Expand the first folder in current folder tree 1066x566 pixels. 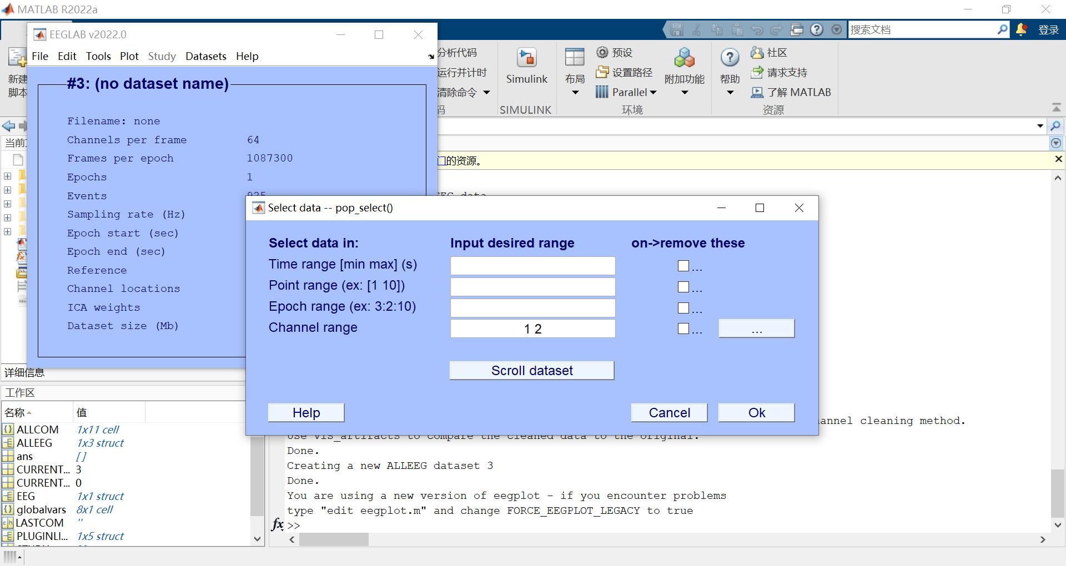click(x=8, y=176)
